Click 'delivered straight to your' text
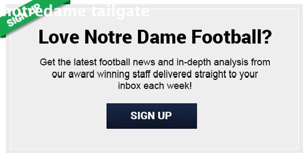 205,74
